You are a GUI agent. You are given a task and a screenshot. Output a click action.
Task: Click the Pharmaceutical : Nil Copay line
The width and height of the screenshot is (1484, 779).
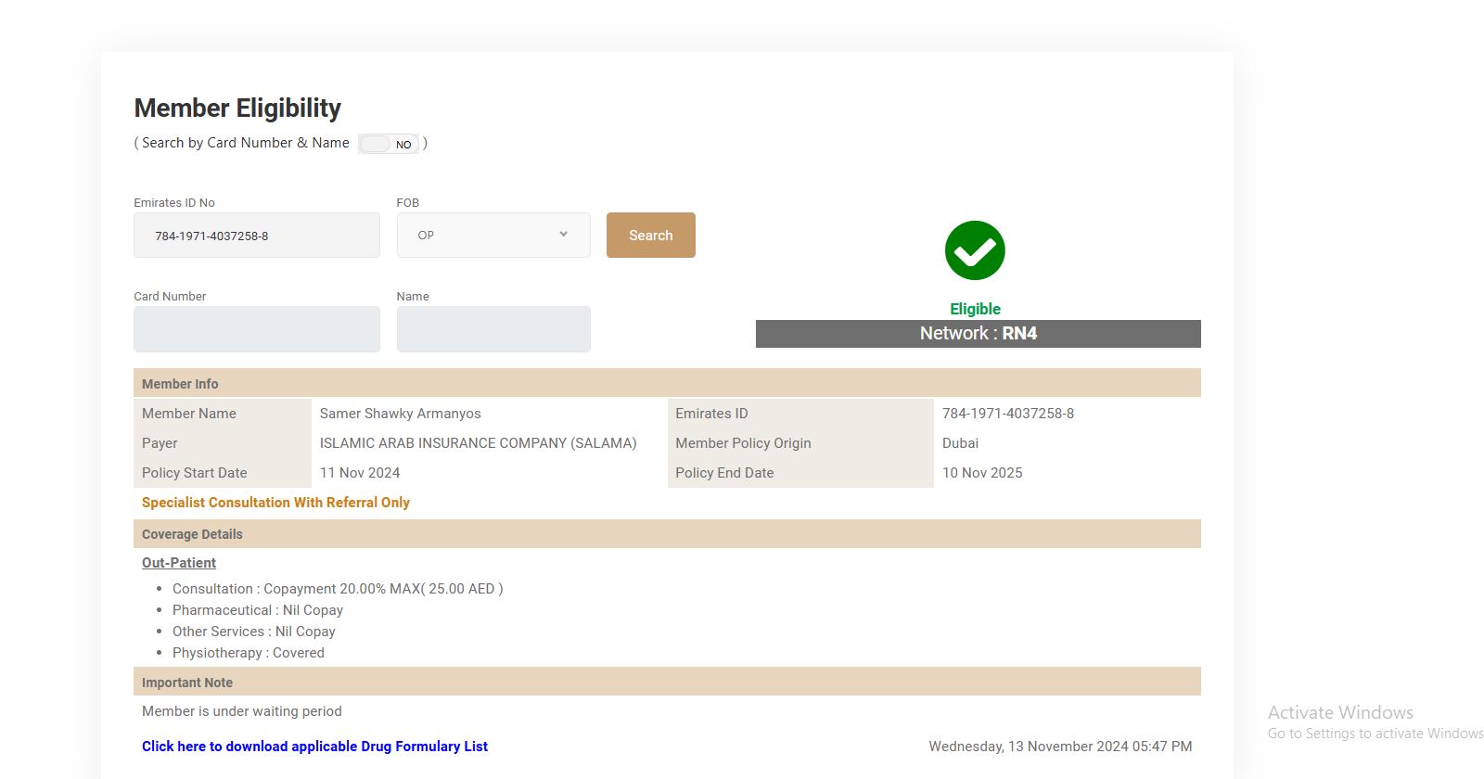tap(258, 610)
